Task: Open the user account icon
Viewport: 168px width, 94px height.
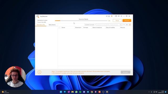Action: (109, 16)
